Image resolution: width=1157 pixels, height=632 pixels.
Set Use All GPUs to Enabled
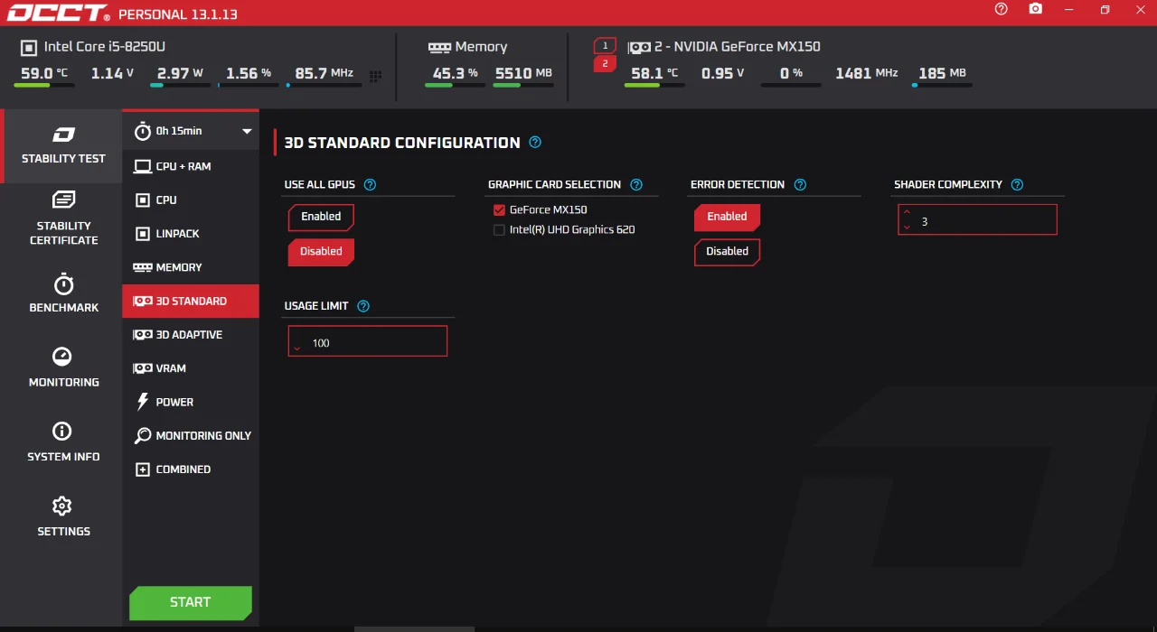pos(321,217)
